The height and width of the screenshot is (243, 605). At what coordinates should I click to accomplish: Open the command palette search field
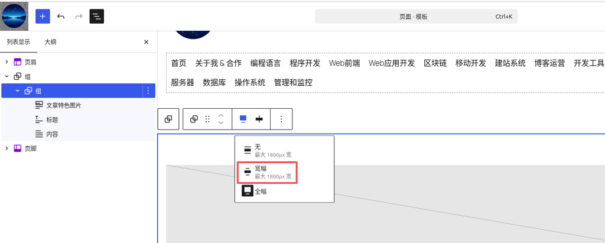click(x=416, y=17)
